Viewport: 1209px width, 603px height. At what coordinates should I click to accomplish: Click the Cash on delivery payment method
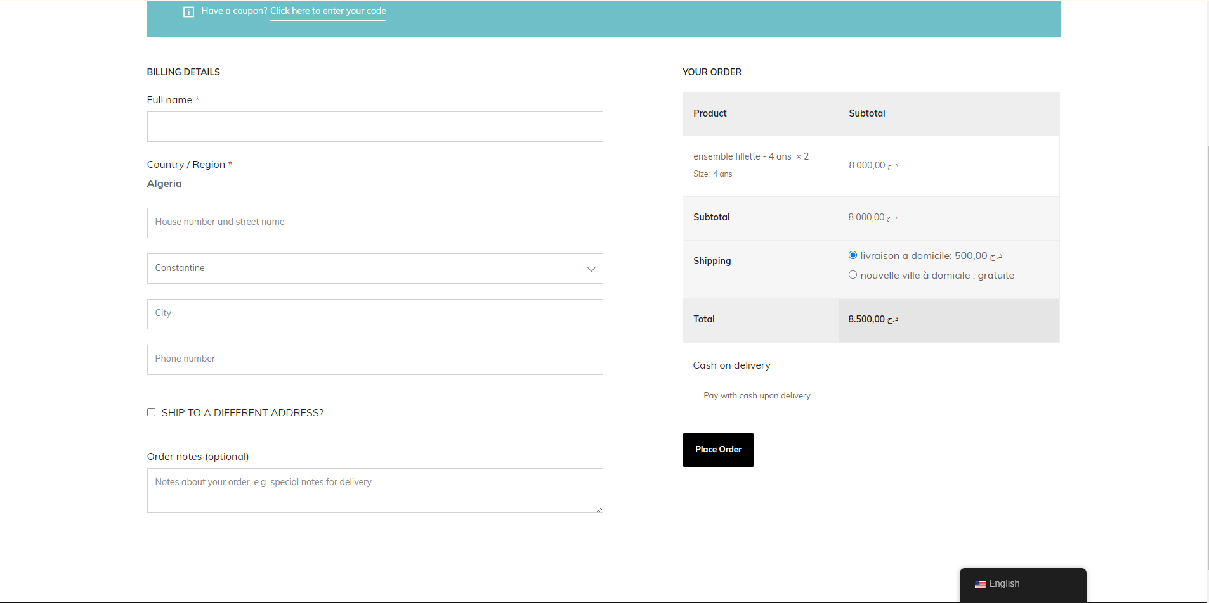click(731, 365)
